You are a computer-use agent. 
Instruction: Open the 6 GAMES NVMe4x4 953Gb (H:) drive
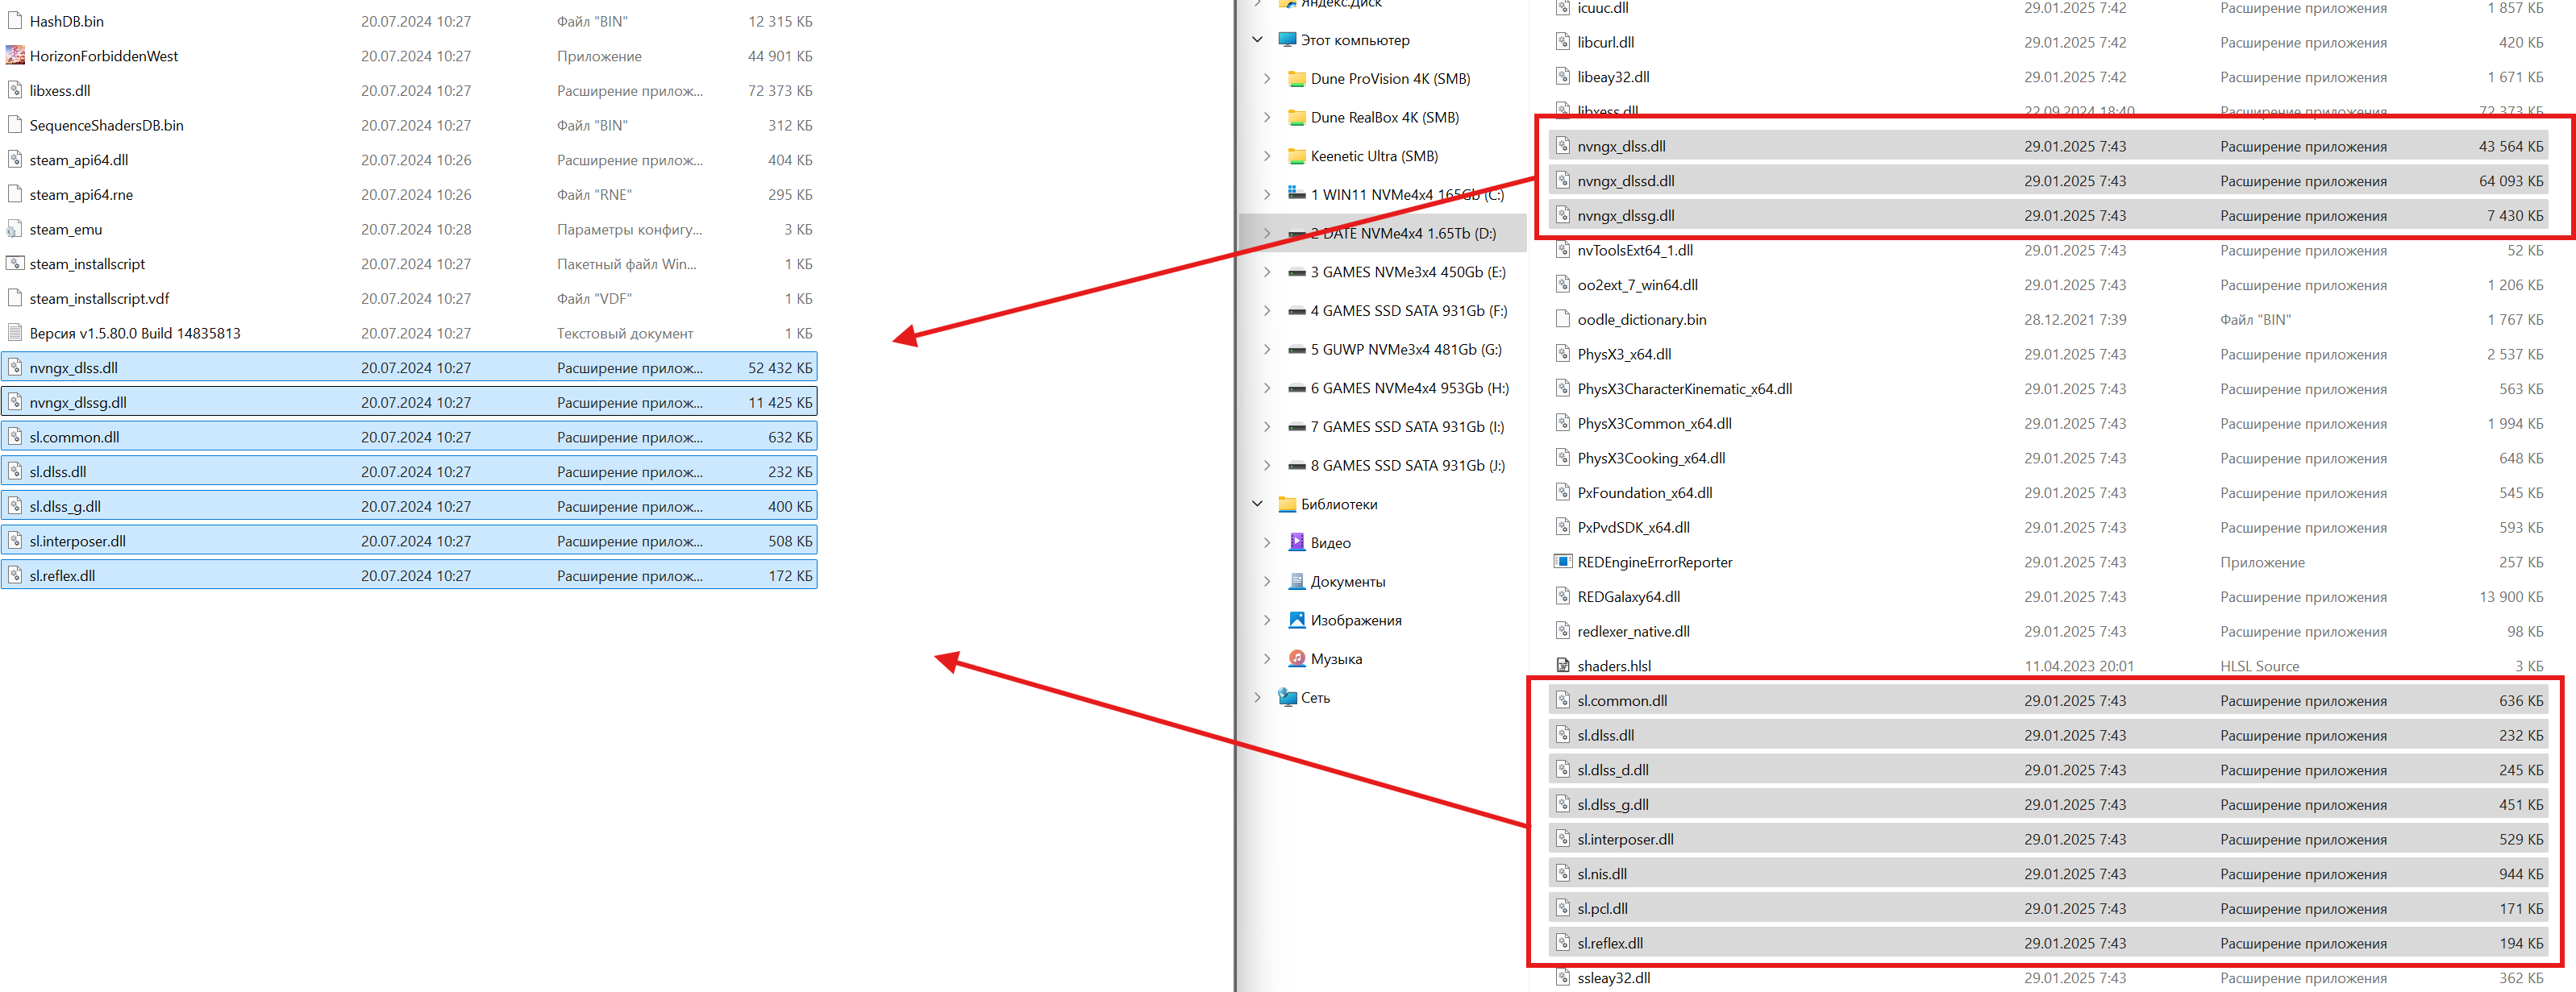(x=1409, y=388)
